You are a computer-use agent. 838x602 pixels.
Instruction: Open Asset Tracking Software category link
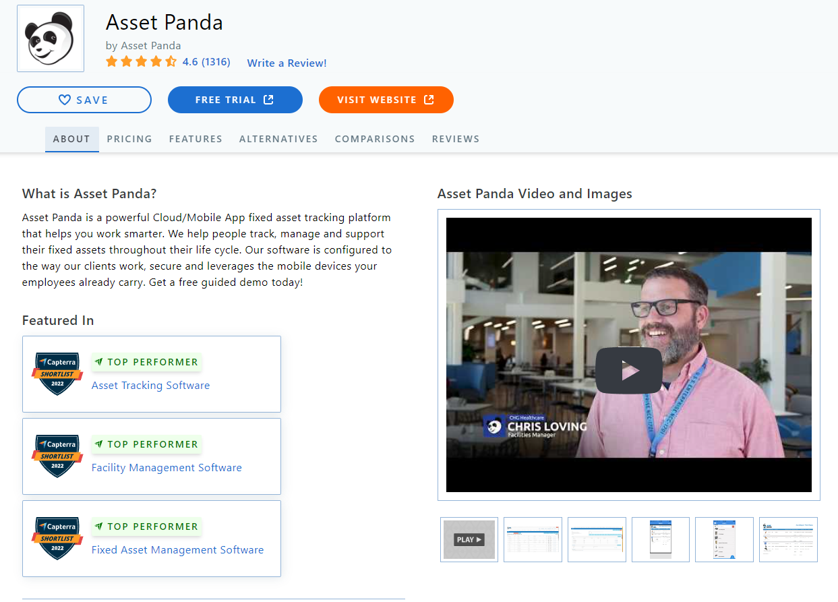[x=150, y=386]
